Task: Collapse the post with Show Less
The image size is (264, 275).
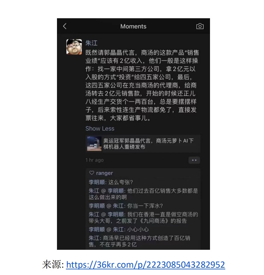Action: point(100,129)
